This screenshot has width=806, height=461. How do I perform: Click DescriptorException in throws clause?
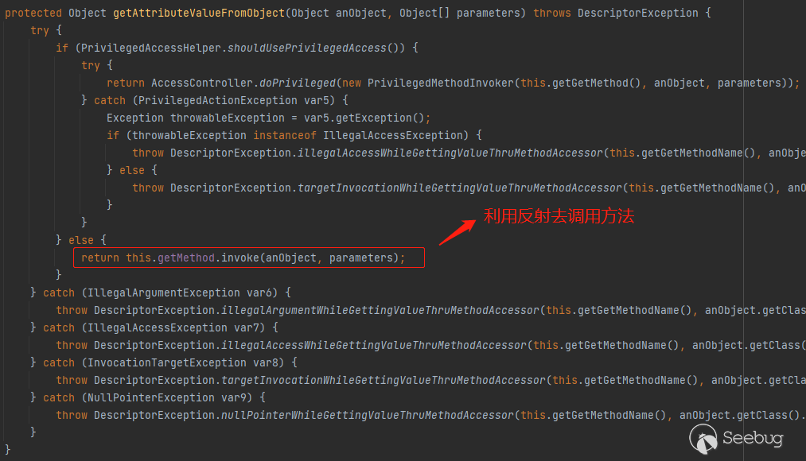point(638,13)
